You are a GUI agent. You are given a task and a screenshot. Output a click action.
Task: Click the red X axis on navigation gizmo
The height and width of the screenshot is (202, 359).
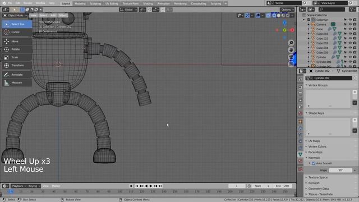(x=292, y=30)
